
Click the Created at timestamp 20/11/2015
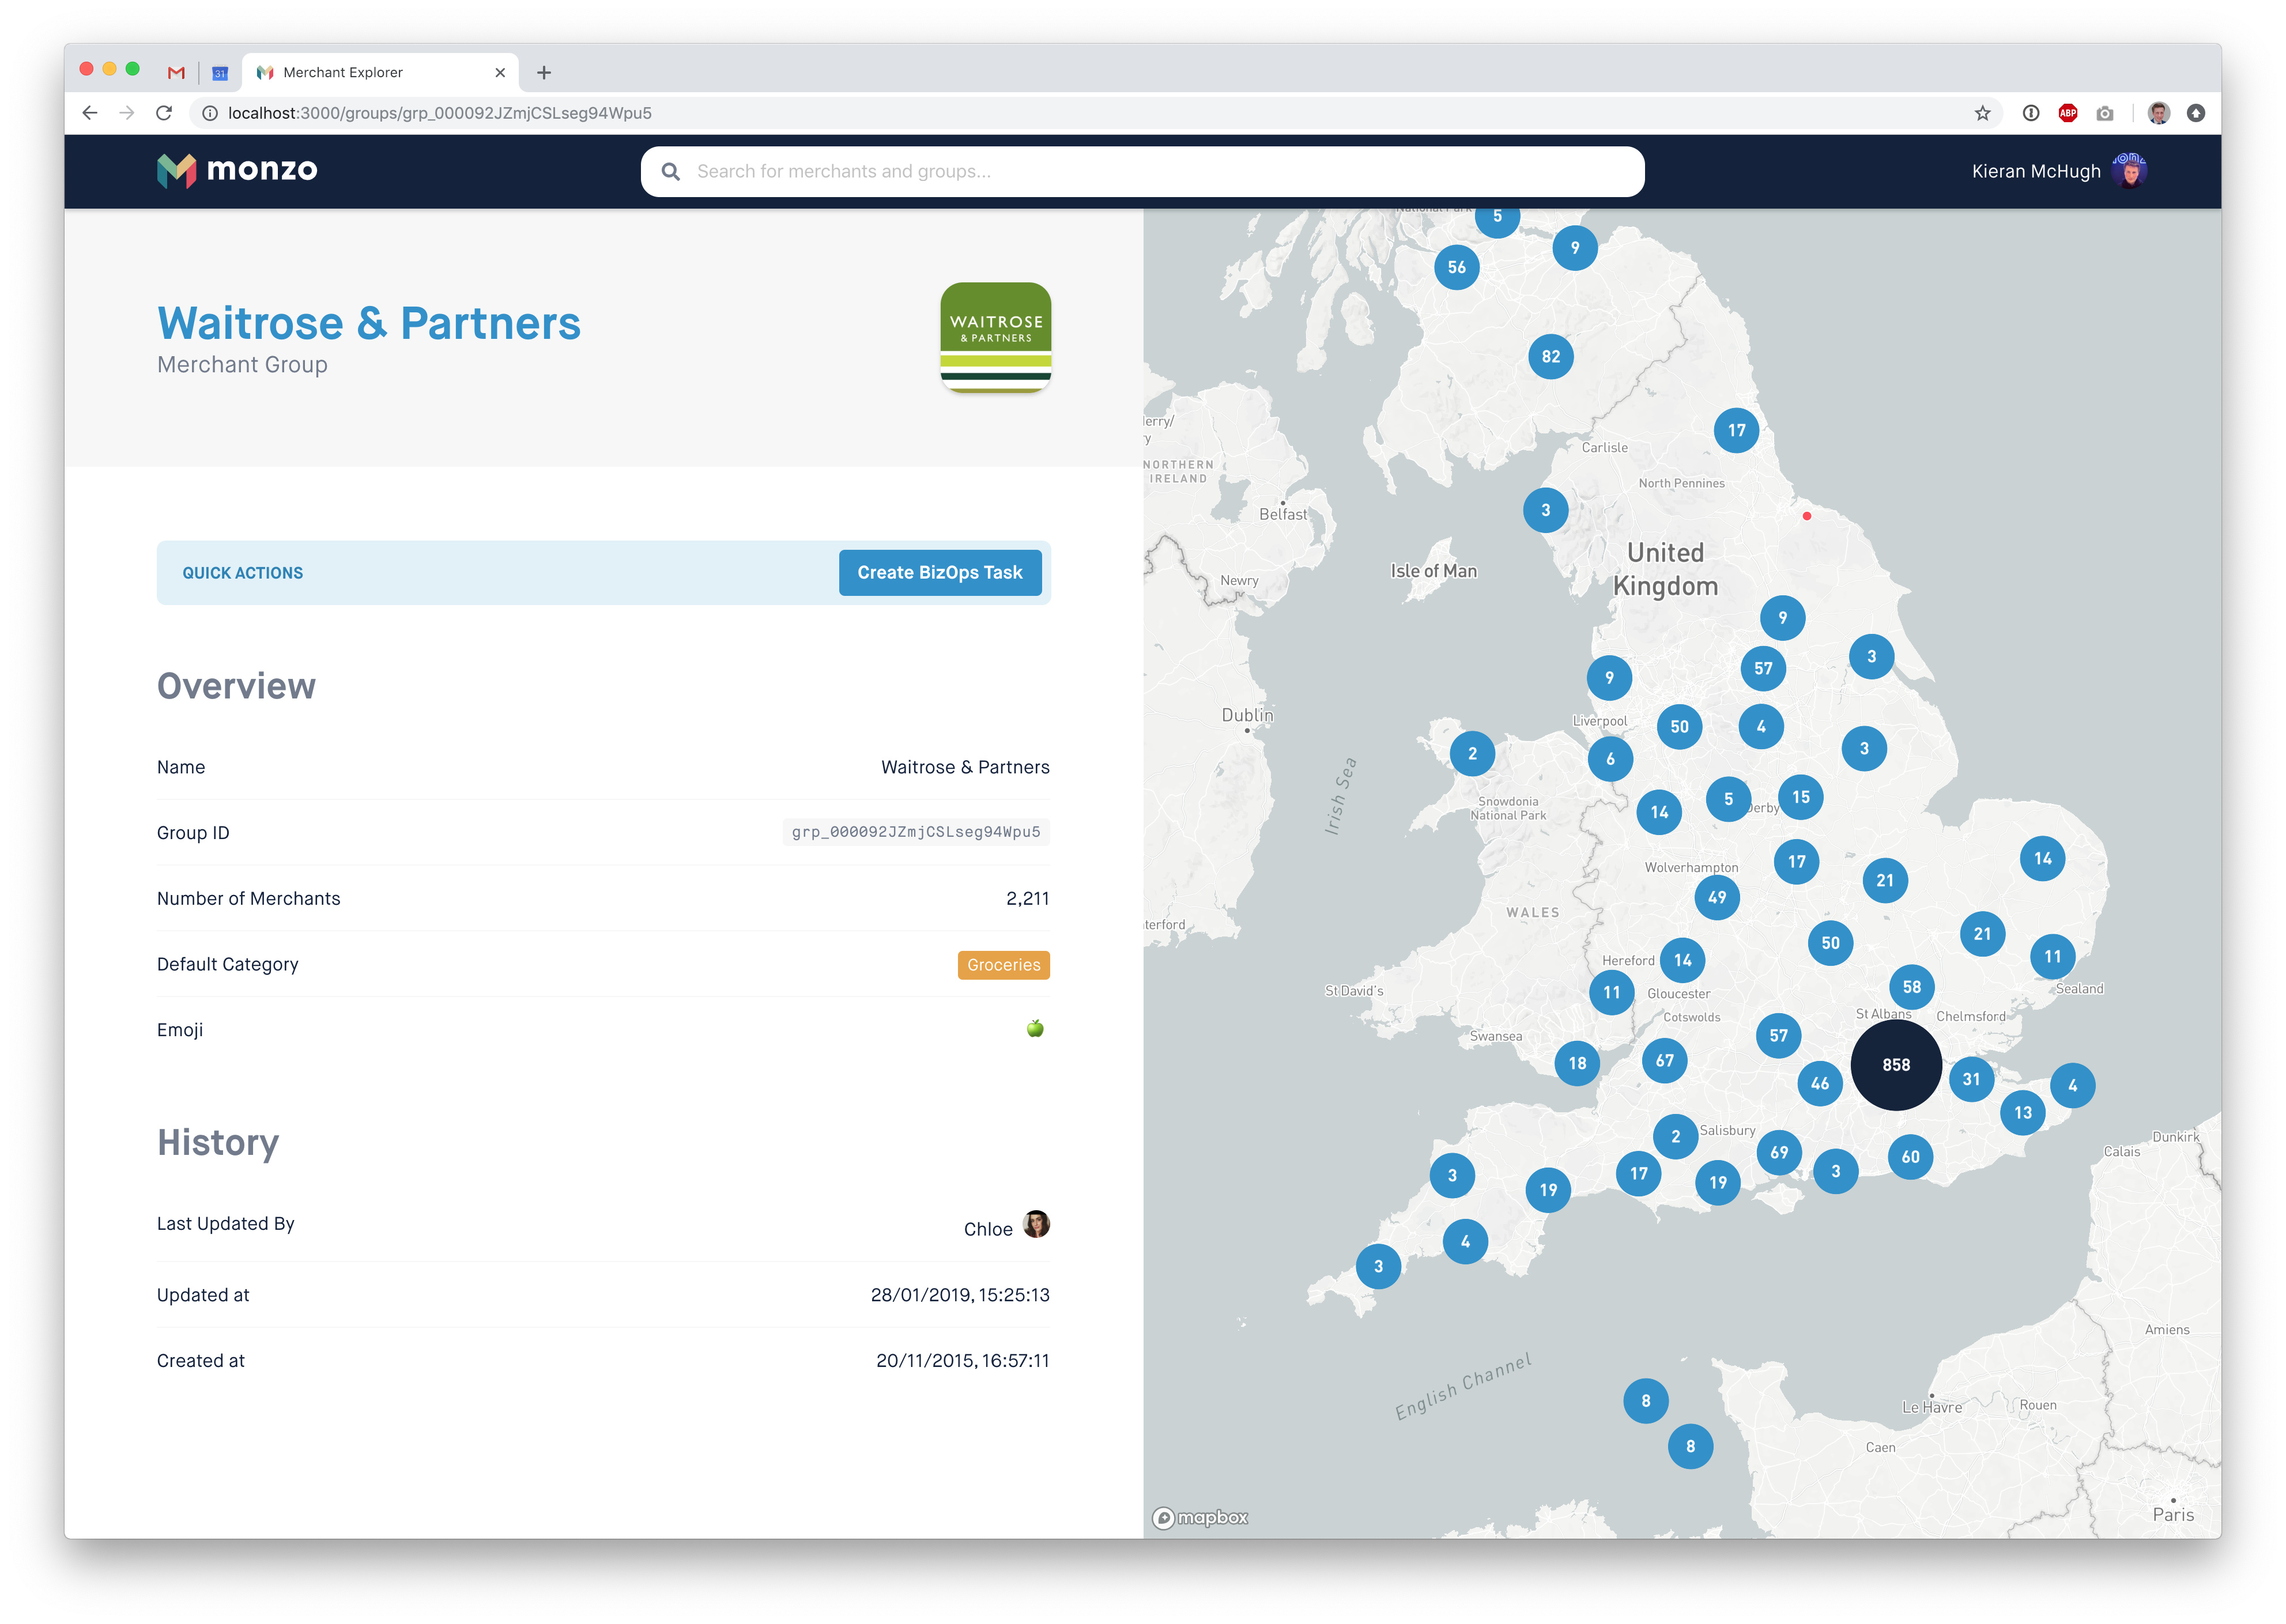pos(963,1361)
